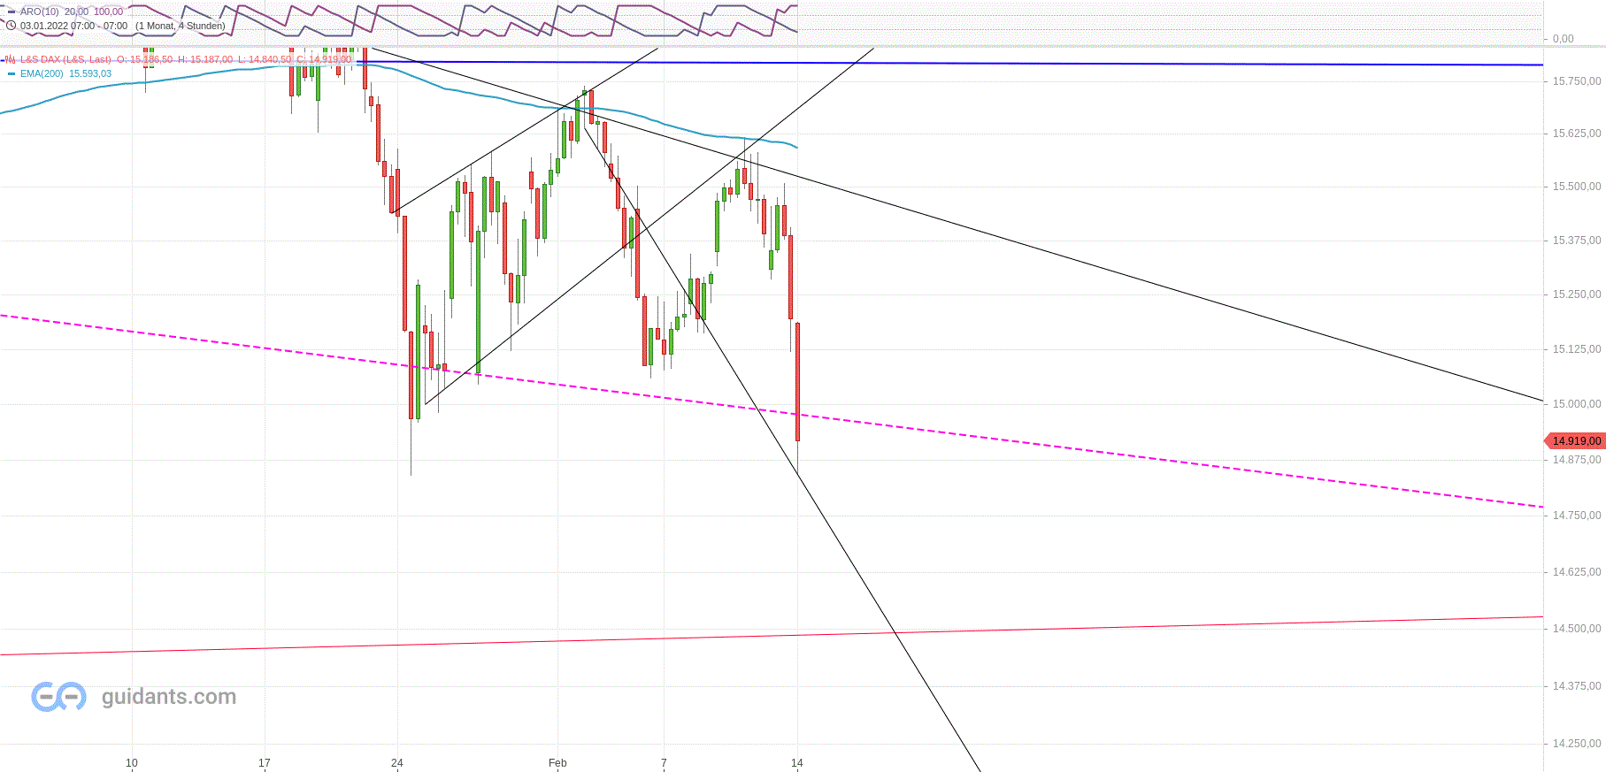This screenshot has width=1606, height=772.
Task: Click the EMA value 15.593,03
Action: tap(90, 73)
